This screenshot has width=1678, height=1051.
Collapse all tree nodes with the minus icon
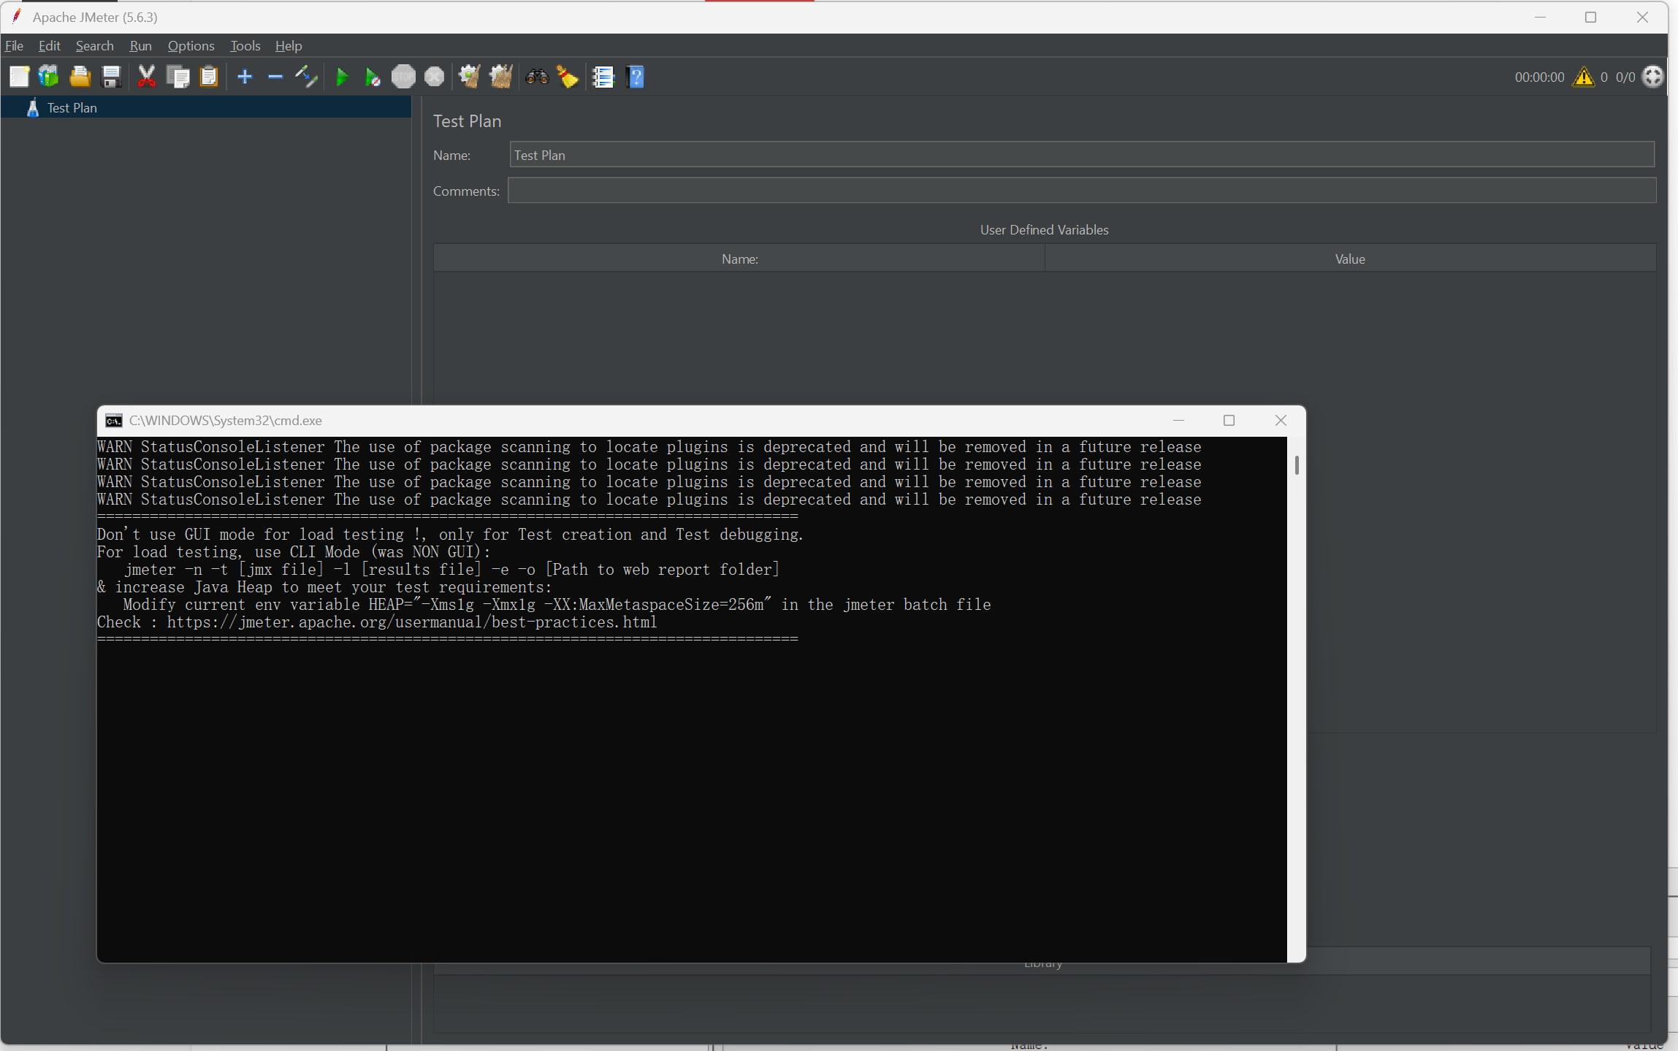pos(275,77)
